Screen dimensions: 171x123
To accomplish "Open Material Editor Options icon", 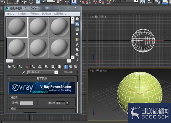I will tap(77, 50).
